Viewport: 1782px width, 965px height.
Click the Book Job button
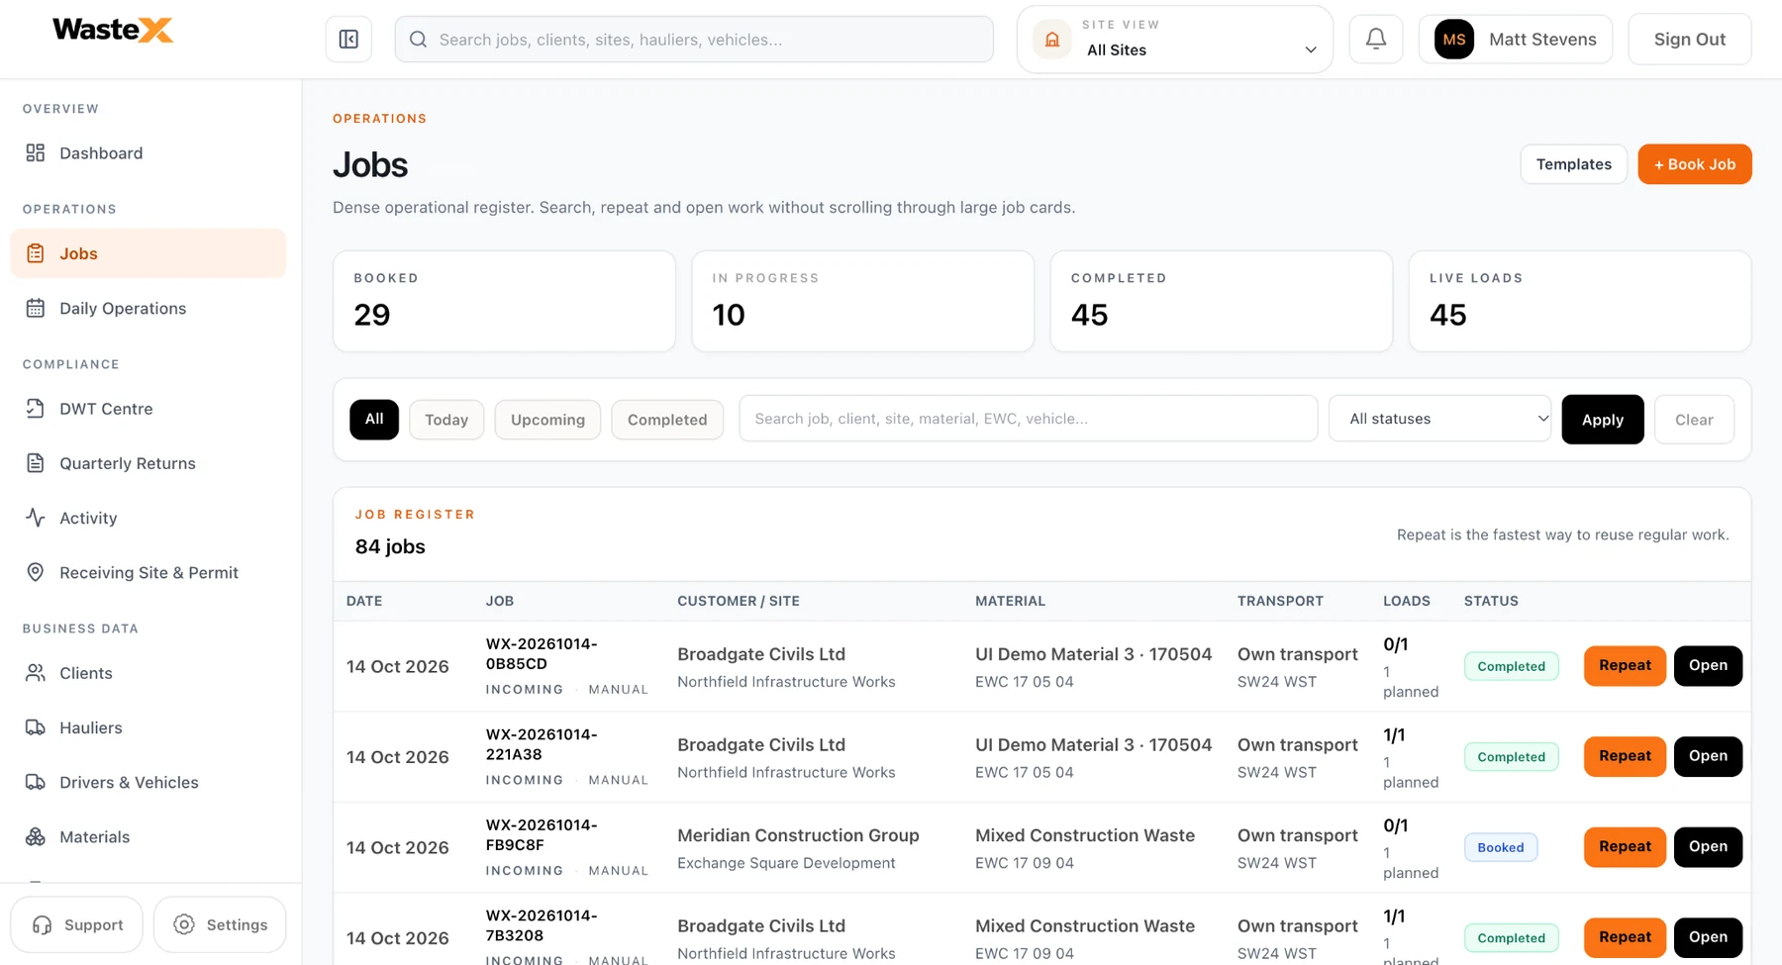1695,164
